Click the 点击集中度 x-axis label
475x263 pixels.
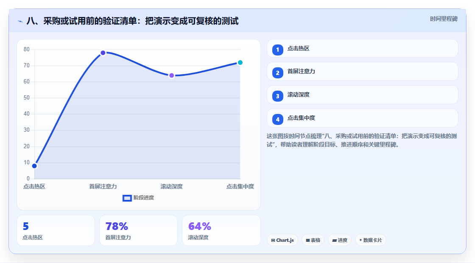coord(240,186)
